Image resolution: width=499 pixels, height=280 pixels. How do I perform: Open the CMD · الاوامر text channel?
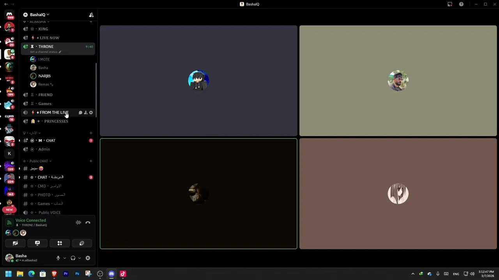pyautogui.click(x=58, y=186)
